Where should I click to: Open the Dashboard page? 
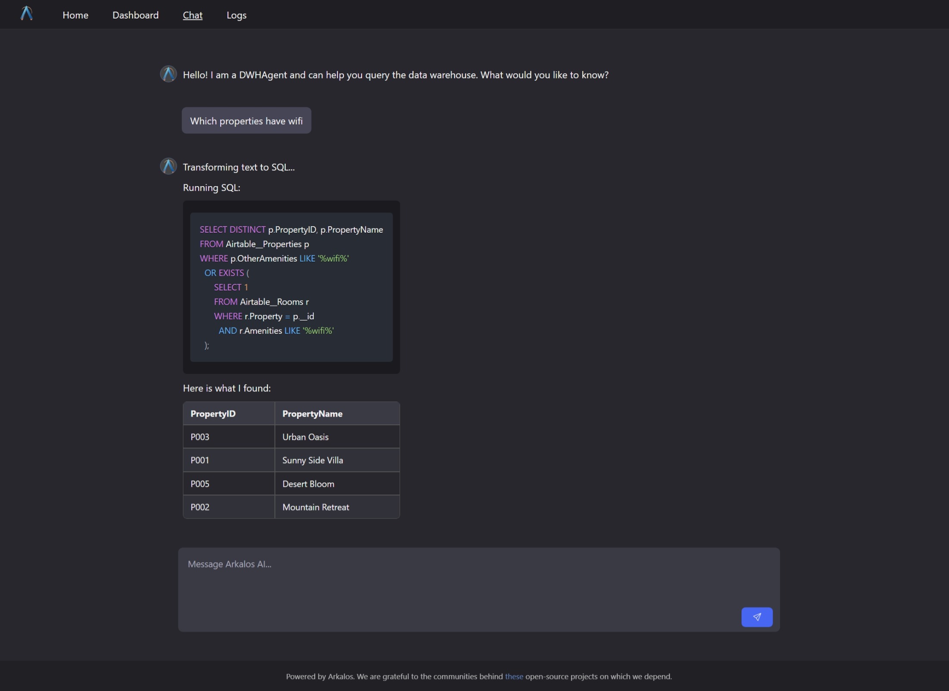tap(135, 15)
